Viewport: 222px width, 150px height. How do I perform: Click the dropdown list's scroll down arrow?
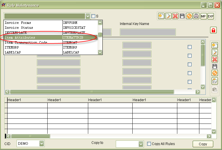pyautogui.click(x=100, y=52)
